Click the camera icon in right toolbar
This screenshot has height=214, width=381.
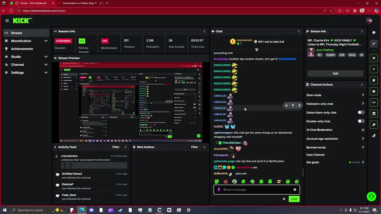(374, 114)
